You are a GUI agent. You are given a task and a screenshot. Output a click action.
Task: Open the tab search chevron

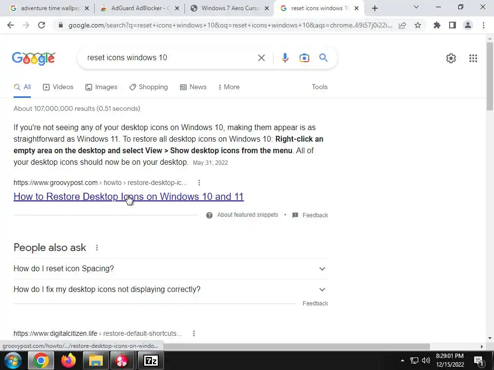coord(416,7)
